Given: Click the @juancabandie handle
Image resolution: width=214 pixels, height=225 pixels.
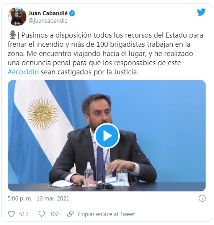Looking at the screenshot, I should [x=48, y=21].
